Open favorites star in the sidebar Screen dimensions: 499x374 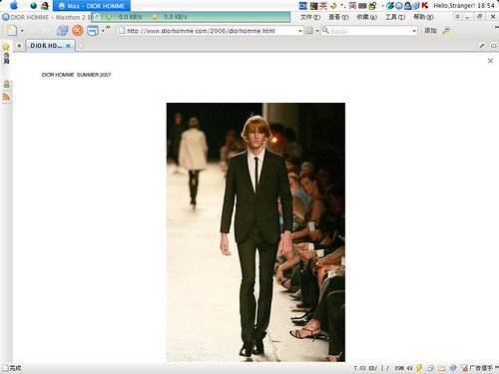6,47
